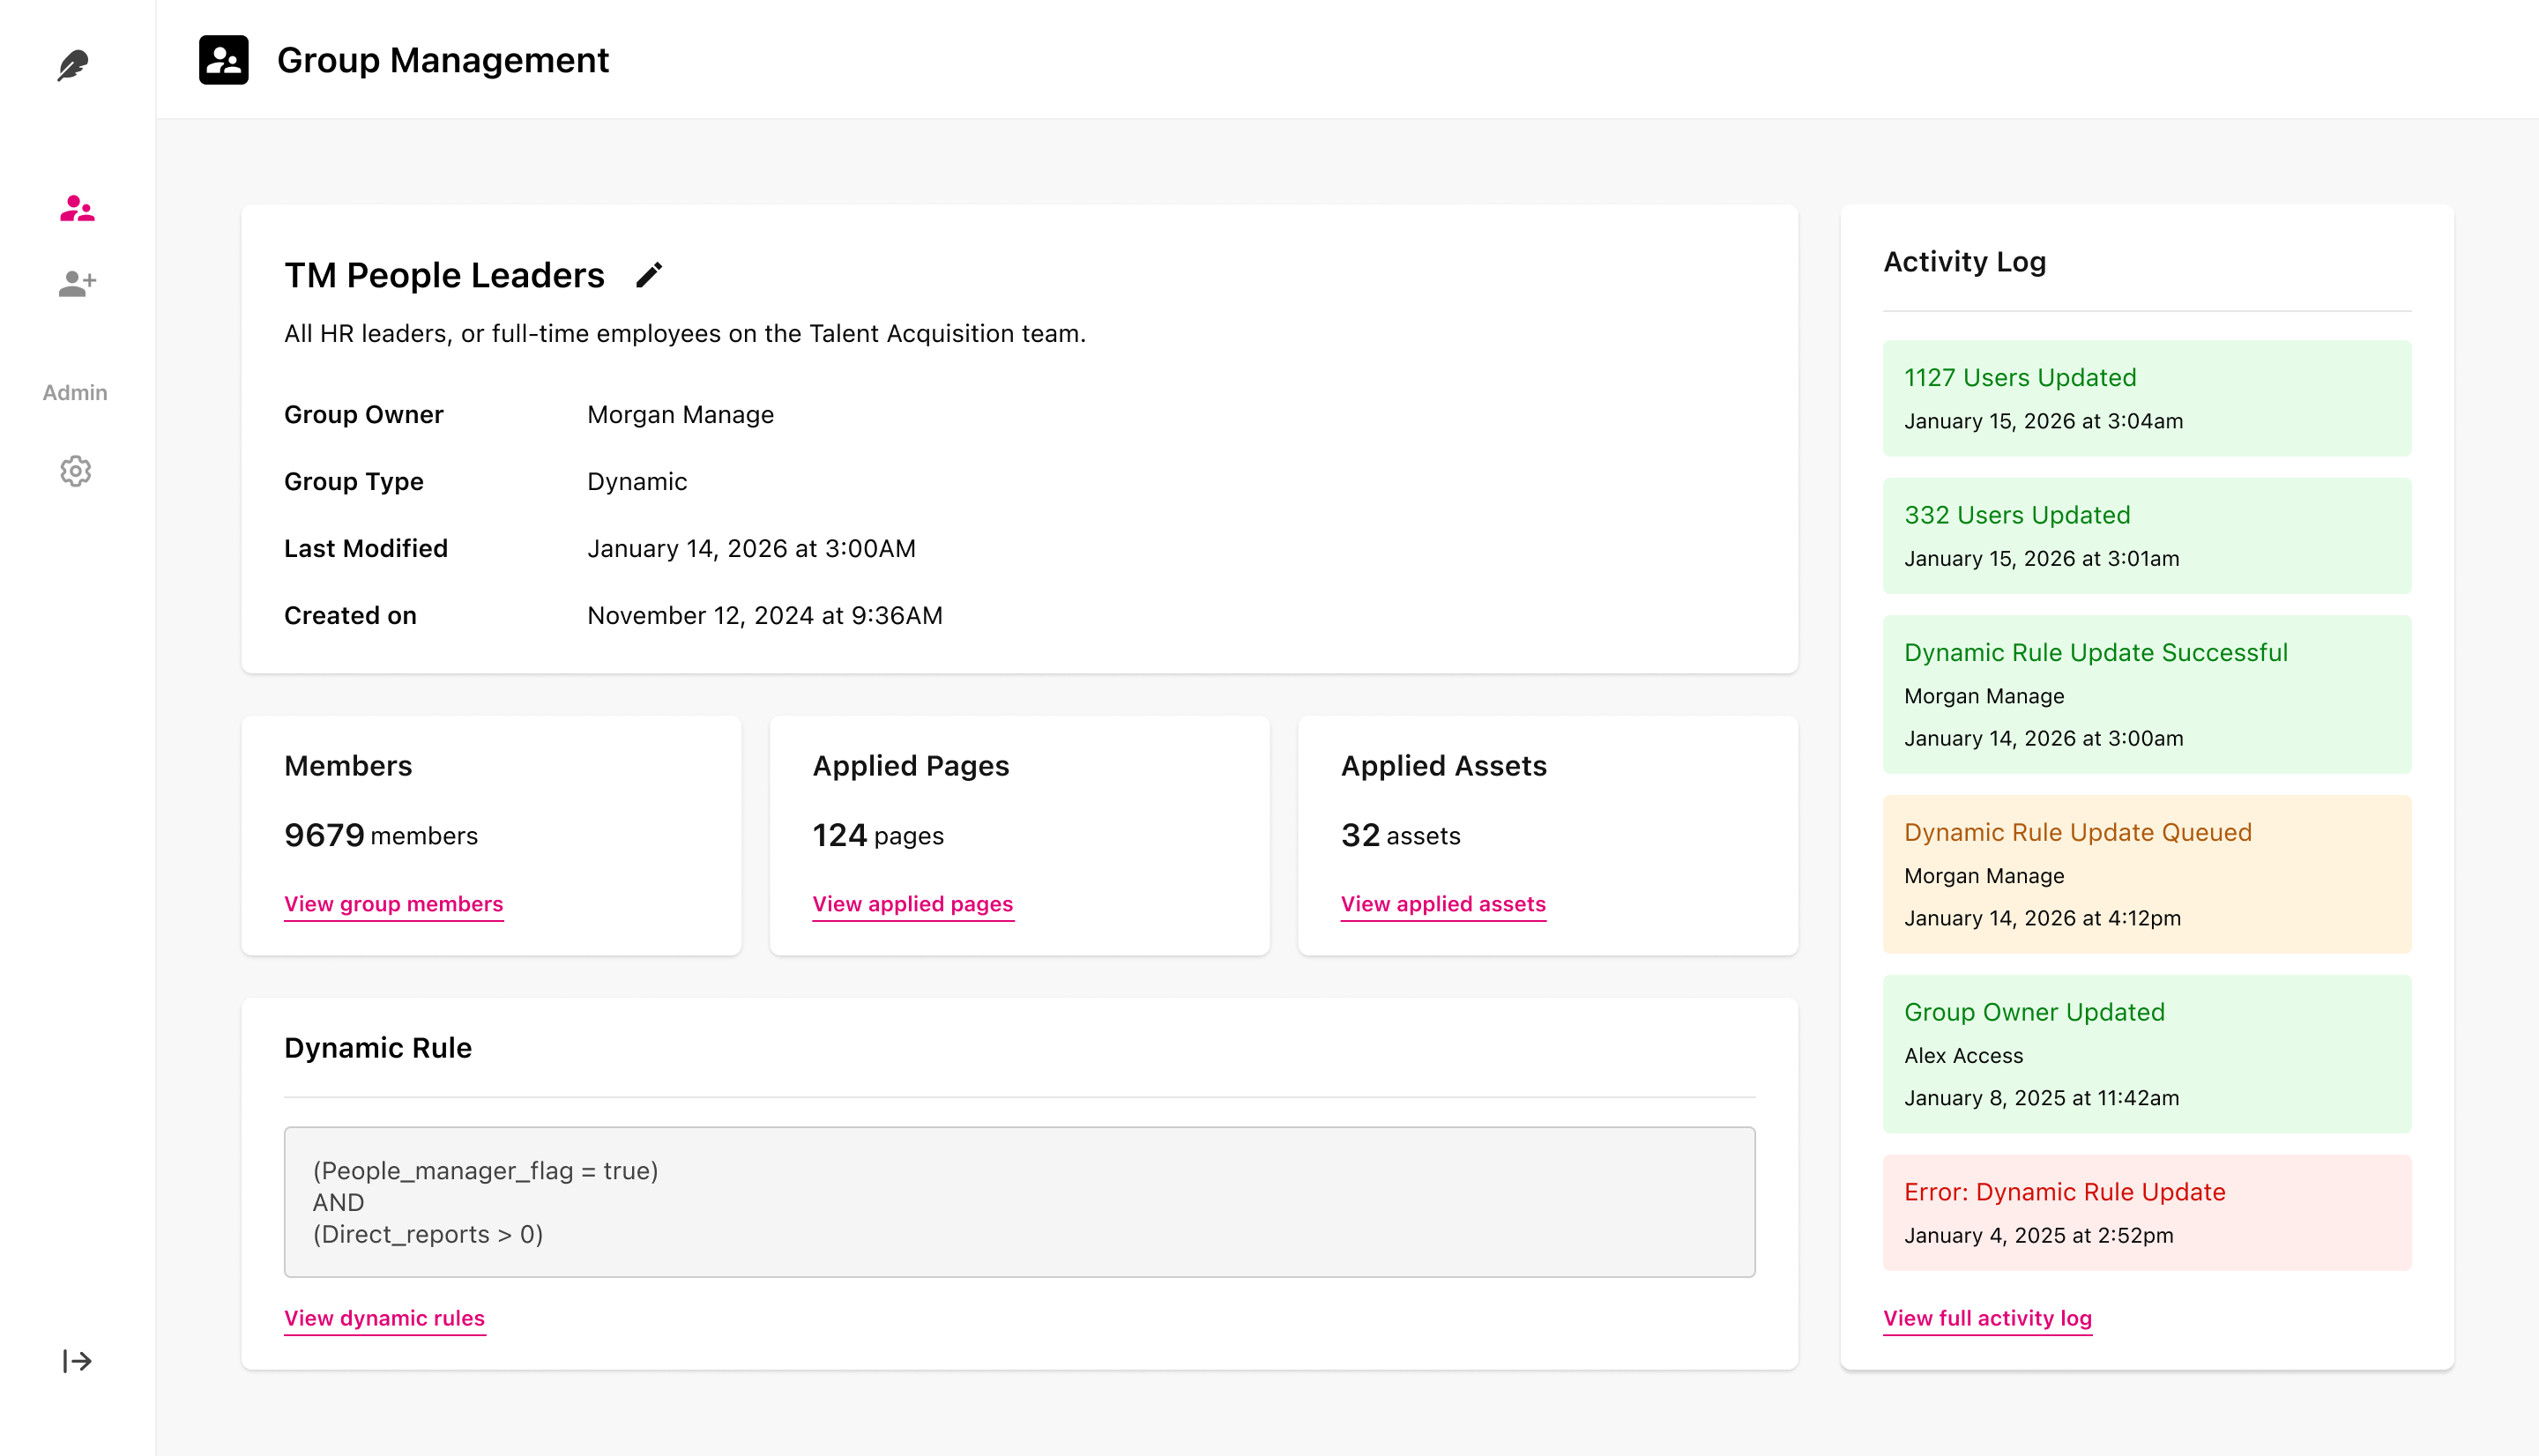The width and height of the screenshot is (2539, 1456).
Task: Click the Applied Pages card heading
Action: coord(911,766)
